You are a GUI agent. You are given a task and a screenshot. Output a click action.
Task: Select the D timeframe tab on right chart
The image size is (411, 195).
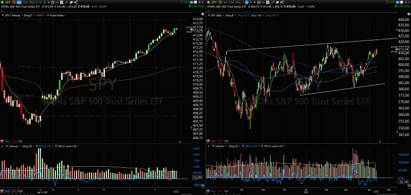(x=247, y=3)
